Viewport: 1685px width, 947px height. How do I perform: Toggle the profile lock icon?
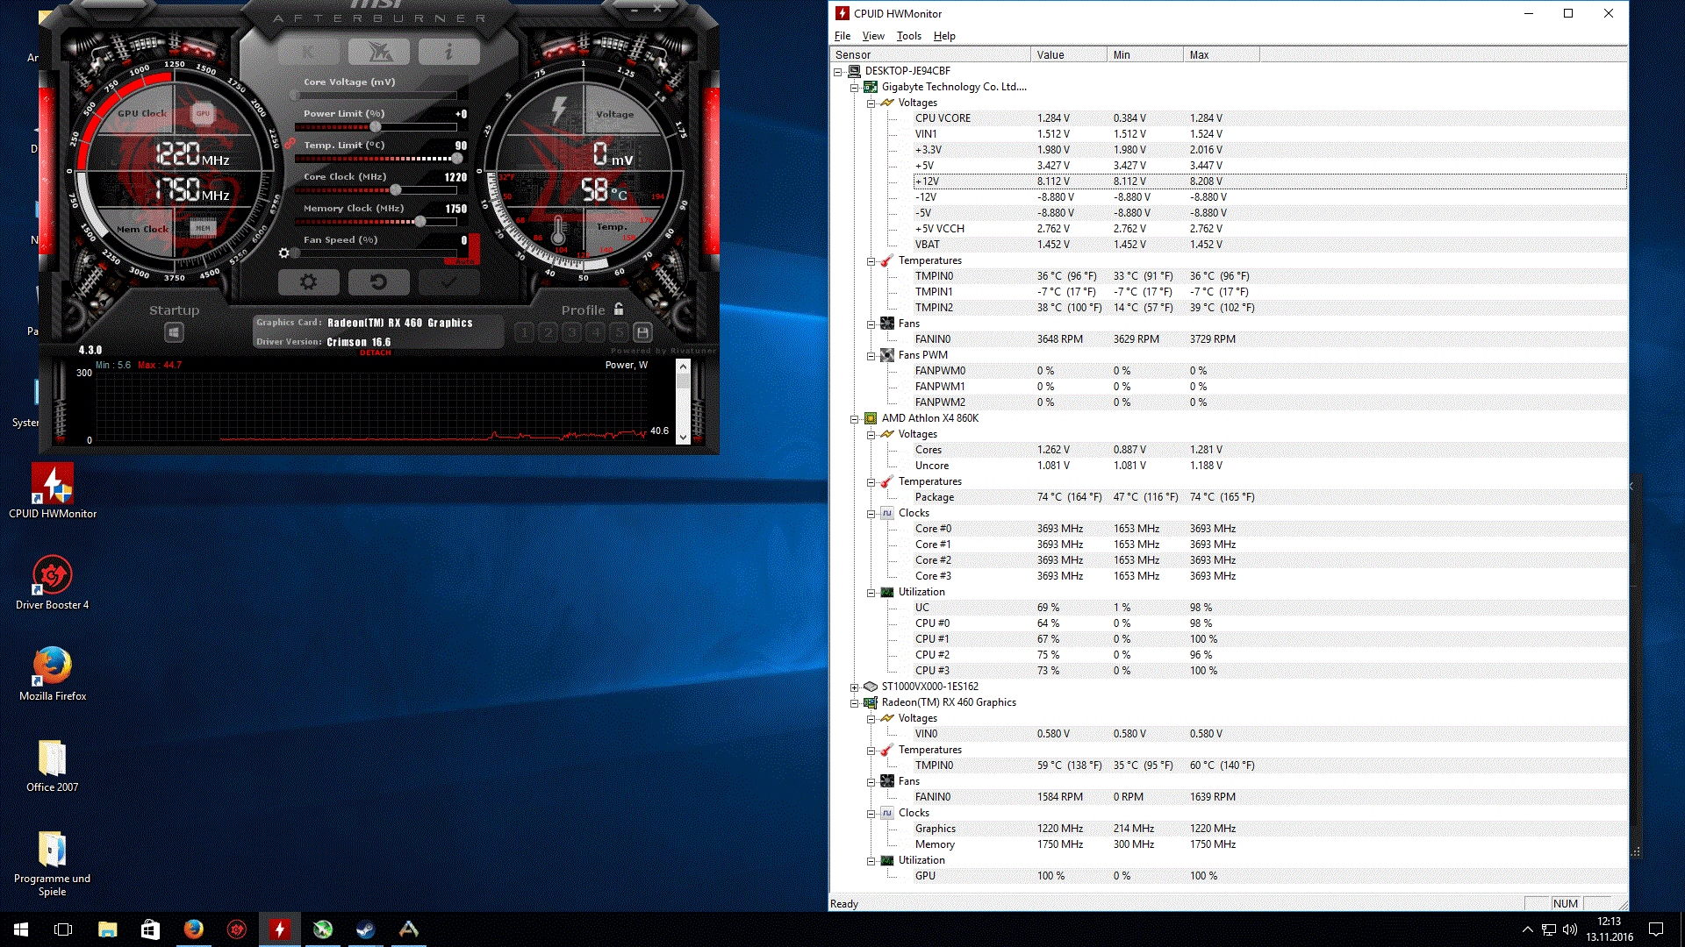620,310
